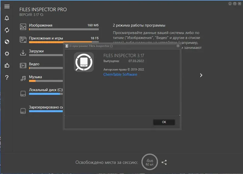The image size is (243, 174).
Task: Click the freed space circle 4 Мб
Action: click(x=149, y=162)
